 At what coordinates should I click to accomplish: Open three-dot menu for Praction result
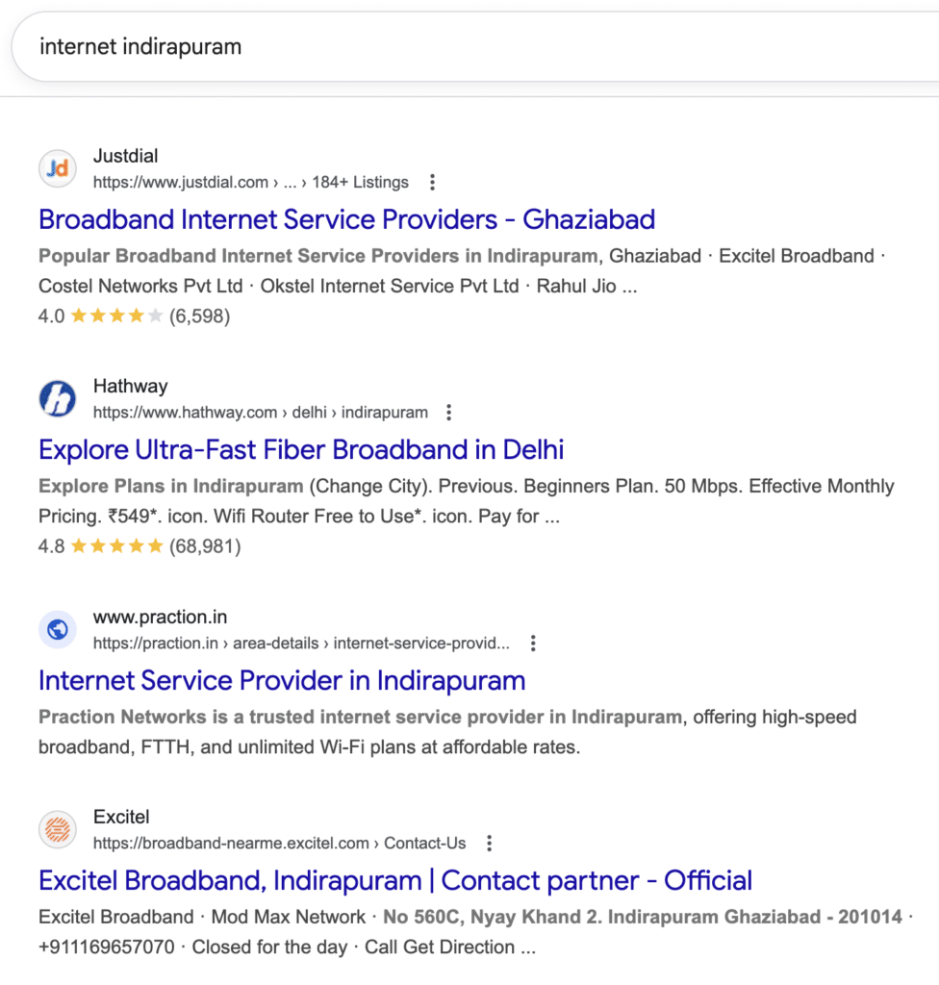click(x=533, y=644)
